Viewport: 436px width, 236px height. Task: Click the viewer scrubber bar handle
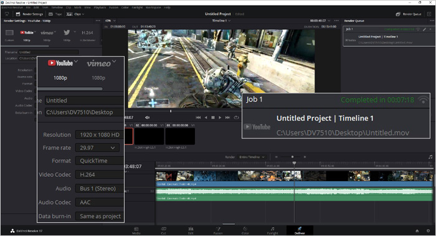tap(171, 111)
